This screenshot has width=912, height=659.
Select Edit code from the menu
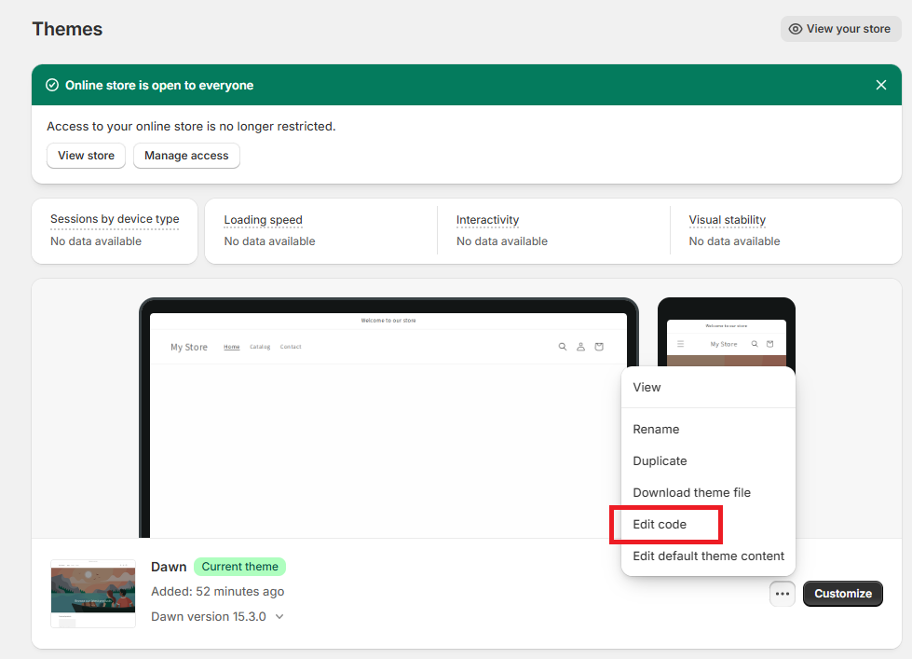[660, 525]
